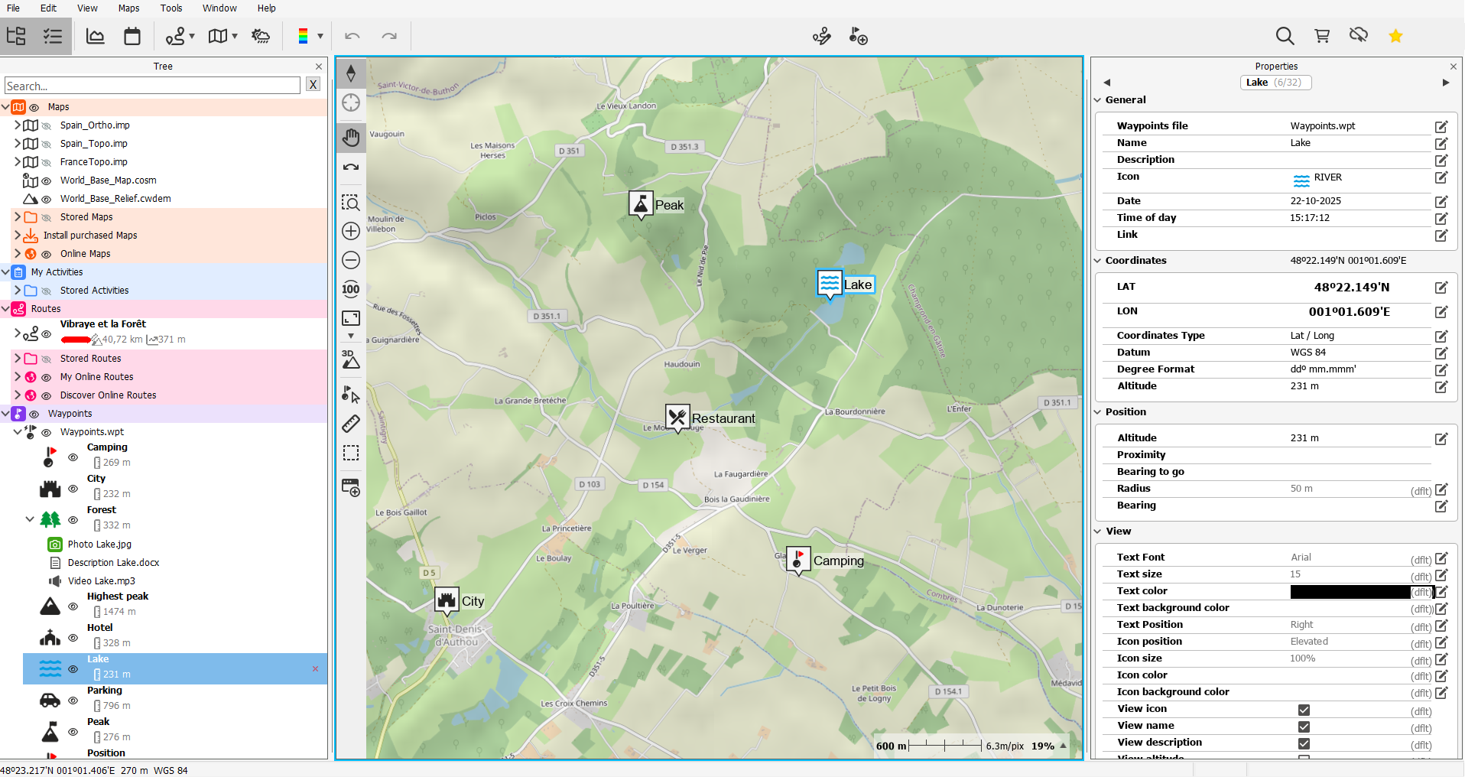Screen dimensions: 1465x777
Task: Toggle visibility of Highest peak waypoint
Action: tap(73, 606)
